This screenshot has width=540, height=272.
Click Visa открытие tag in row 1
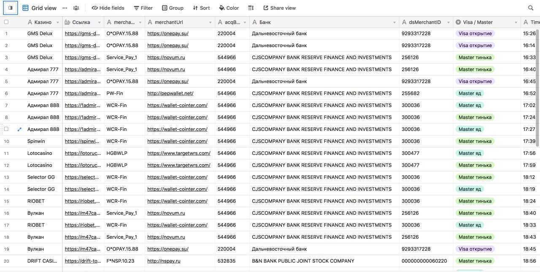475,33
